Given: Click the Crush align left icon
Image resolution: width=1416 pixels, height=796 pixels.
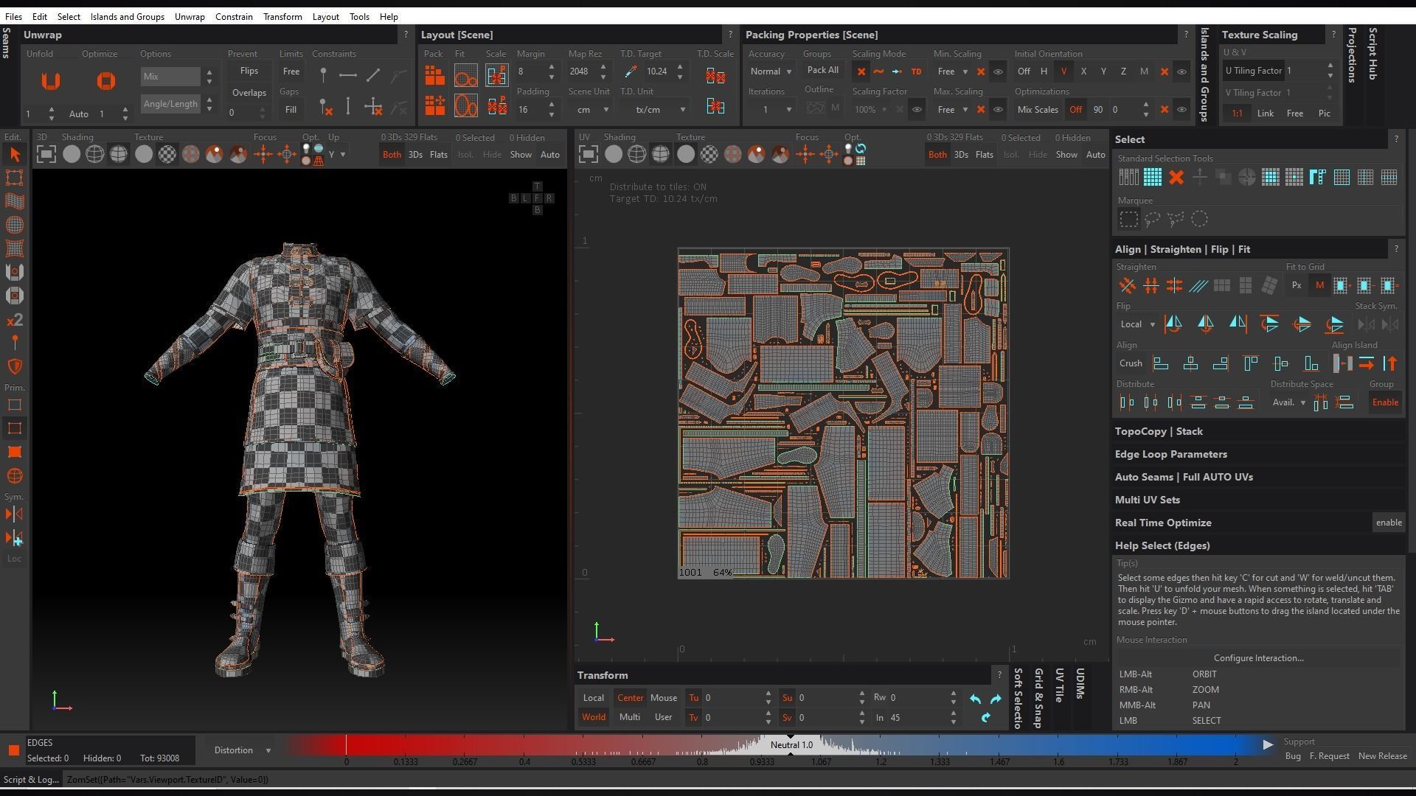Looking at the screenshot, I should [1161, 363].
